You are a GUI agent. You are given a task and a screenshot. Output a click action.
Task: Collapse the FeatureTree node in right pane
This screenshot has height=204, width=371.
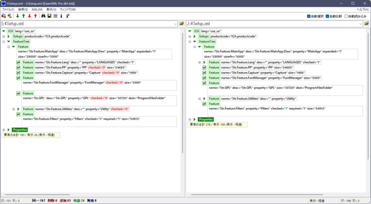(190, 41)
